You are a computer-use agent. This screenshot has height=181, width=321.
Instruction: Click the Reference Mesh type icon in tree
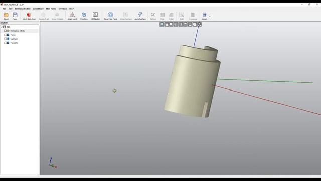point(8,31)
